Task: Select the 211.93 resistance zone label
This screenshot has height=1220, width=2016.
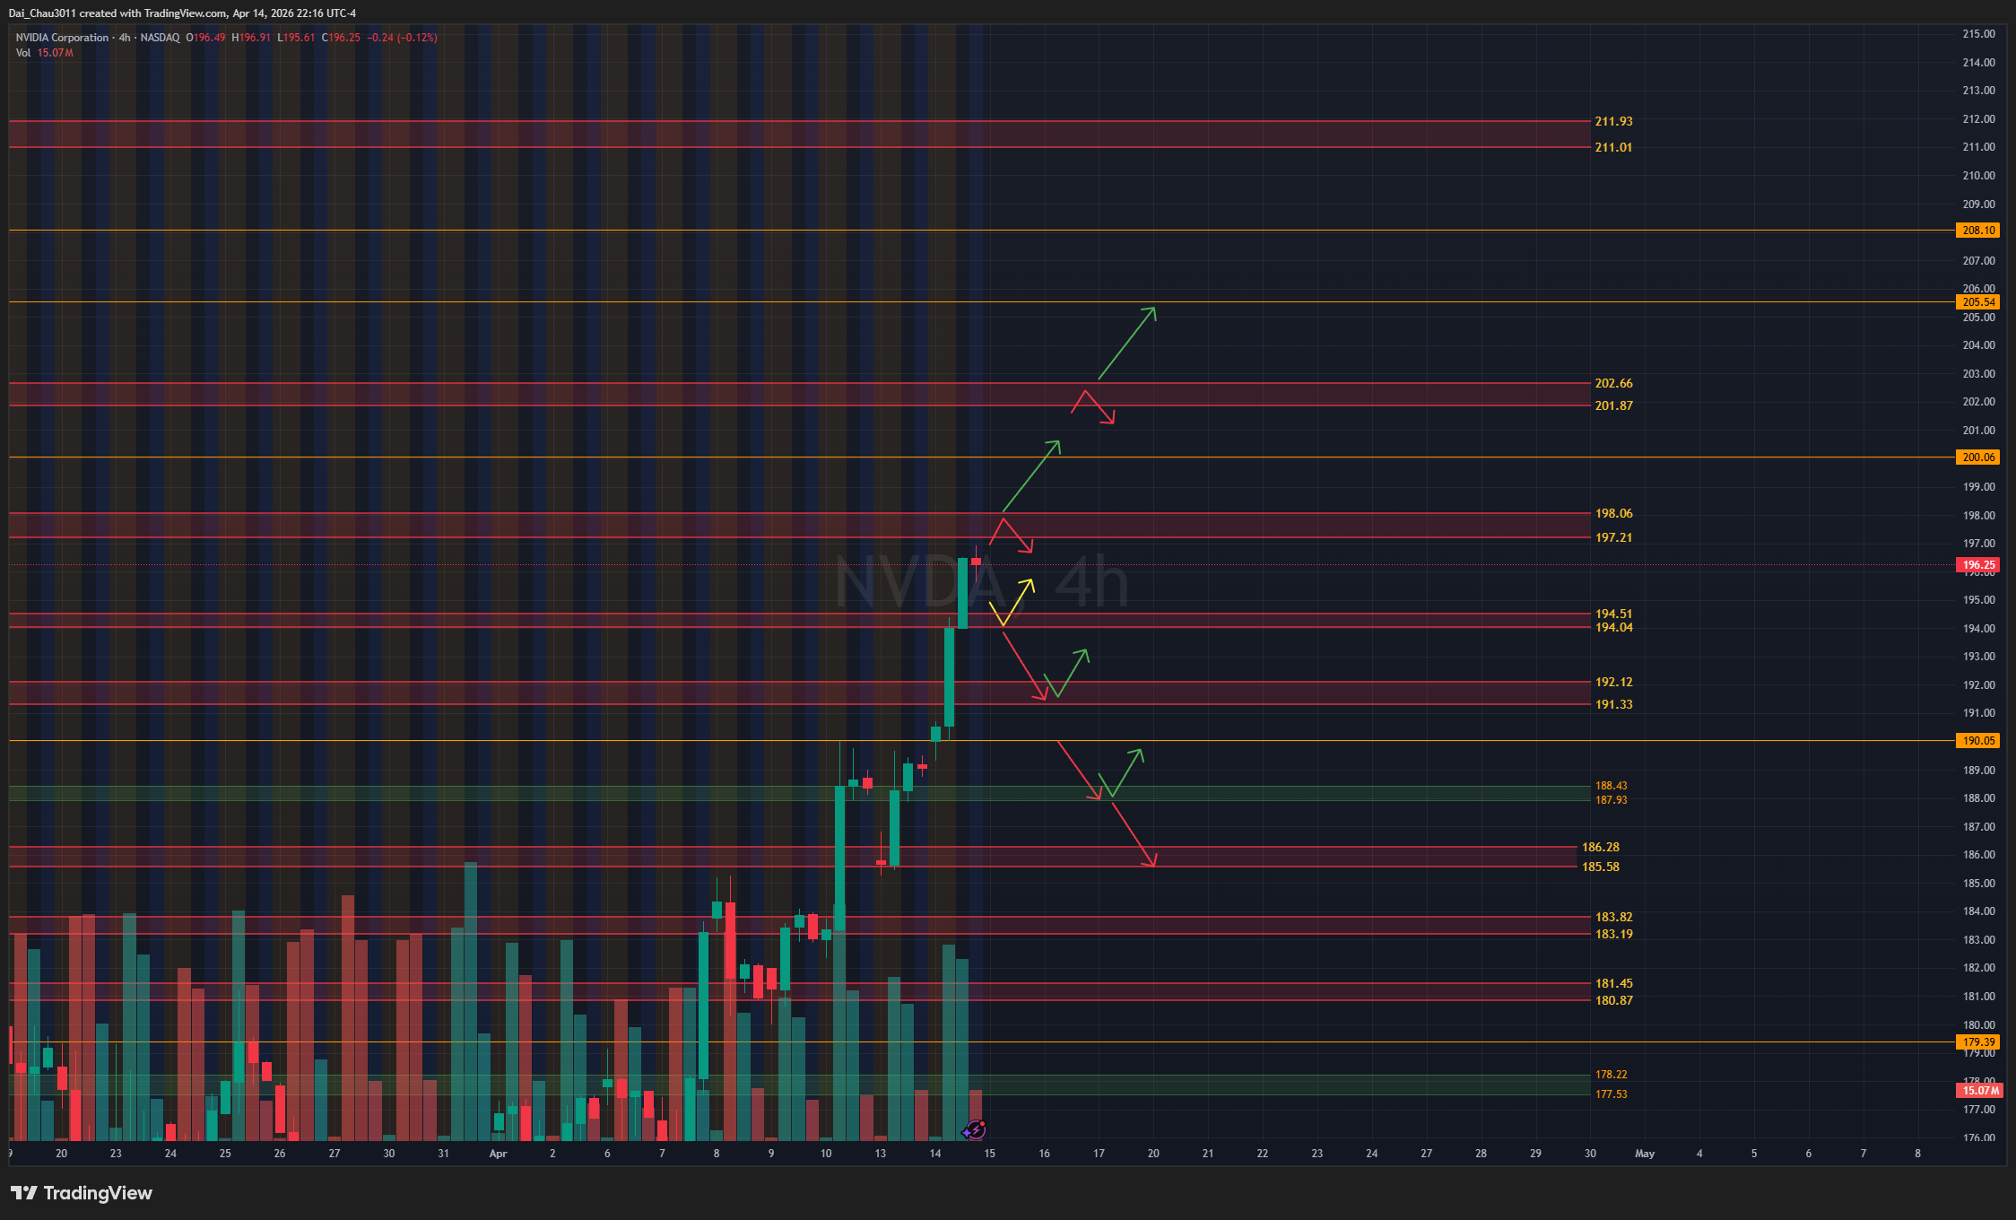Action: point(1613,121)
